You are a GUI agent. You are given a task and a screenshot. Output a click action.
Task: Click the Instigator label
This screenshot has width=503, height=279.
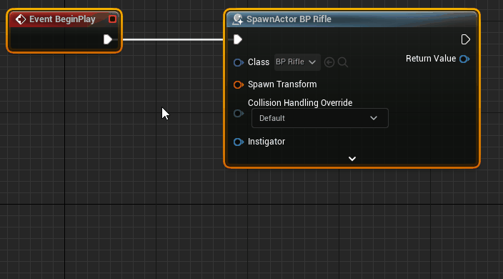tap(267, 142)
